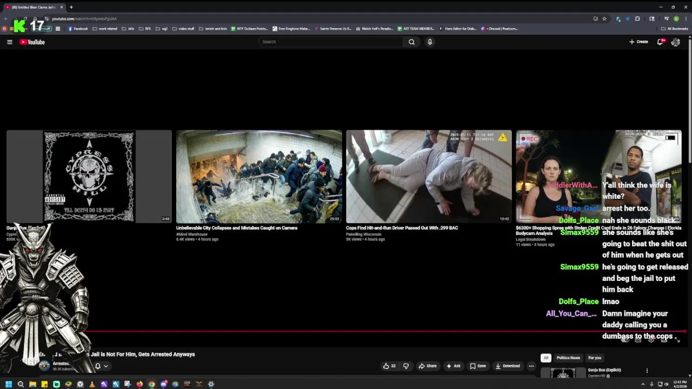
Task: Open the work related bookmarks folder
Action: point(105,29)
